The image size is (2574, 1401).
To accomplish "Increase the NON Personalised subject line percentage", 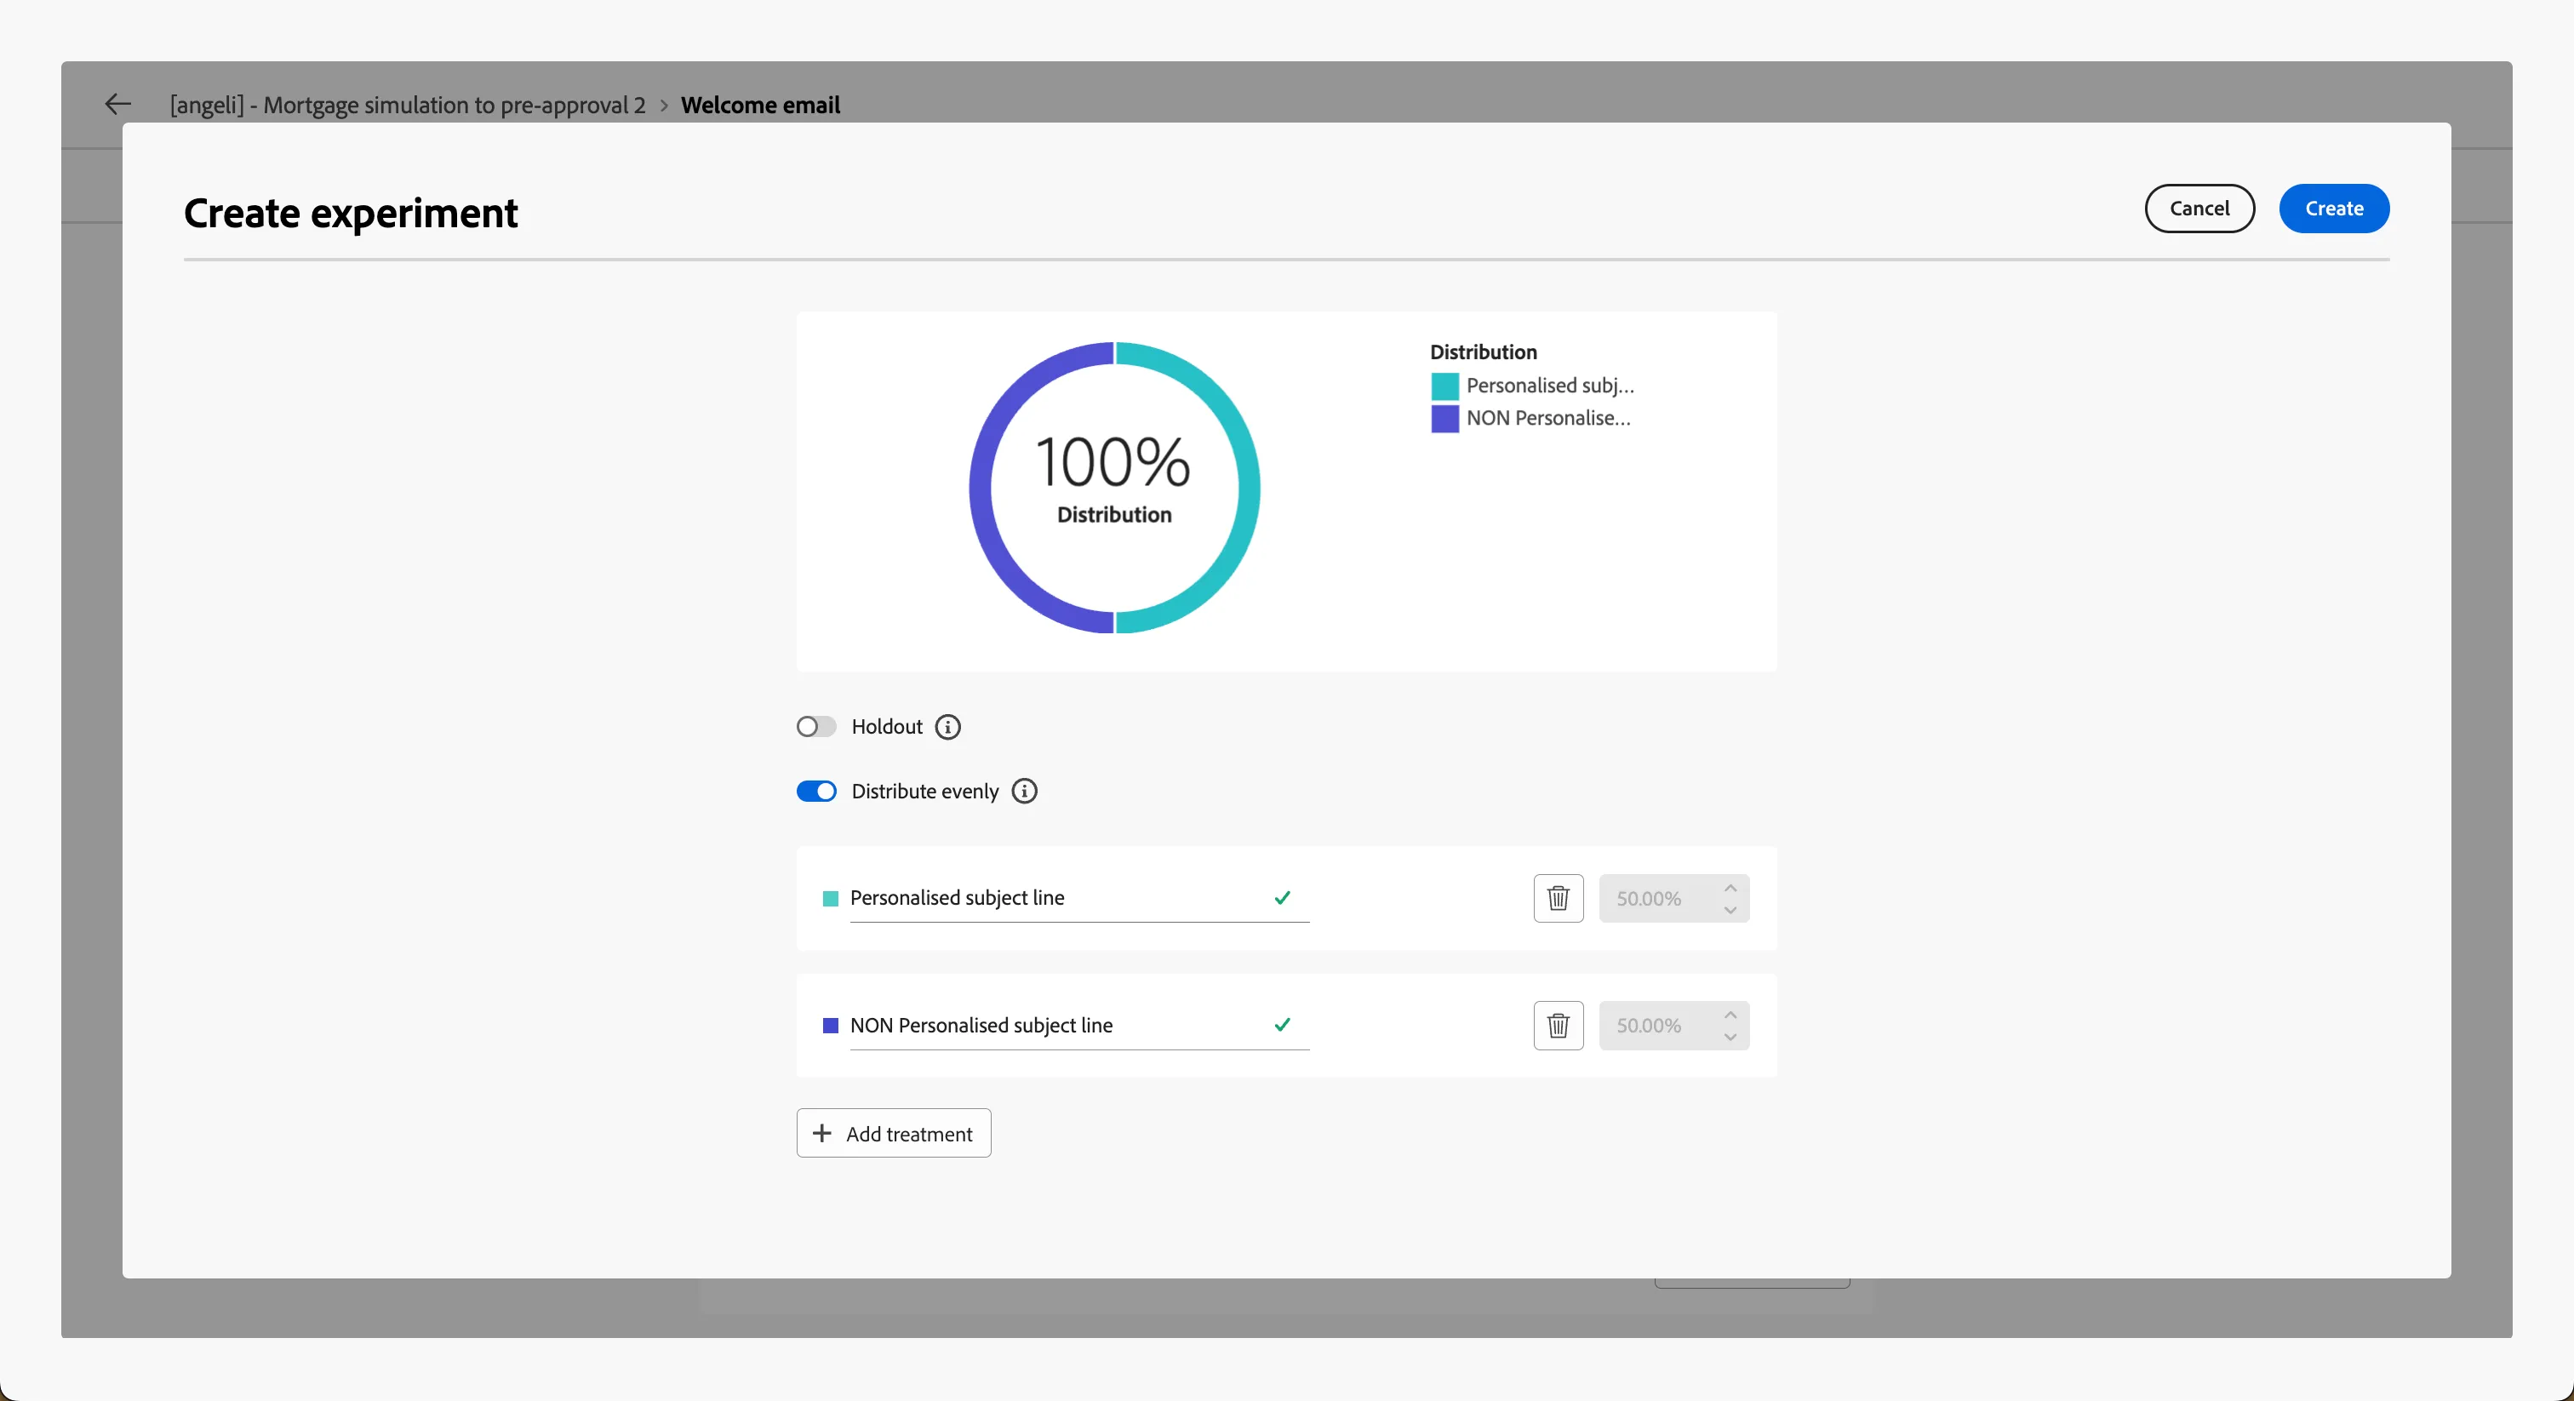I will pyautogui.click(x=1730, y=1015).
